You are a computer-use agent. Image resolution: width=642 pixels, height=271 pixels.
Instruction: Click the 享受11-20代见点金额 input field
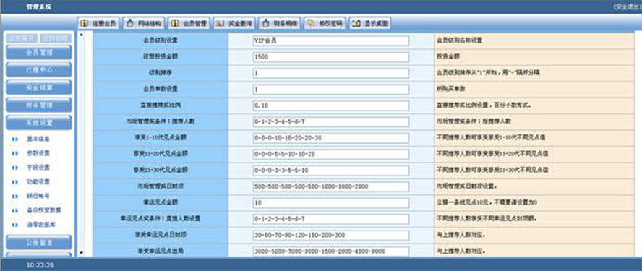pos(331,155)
